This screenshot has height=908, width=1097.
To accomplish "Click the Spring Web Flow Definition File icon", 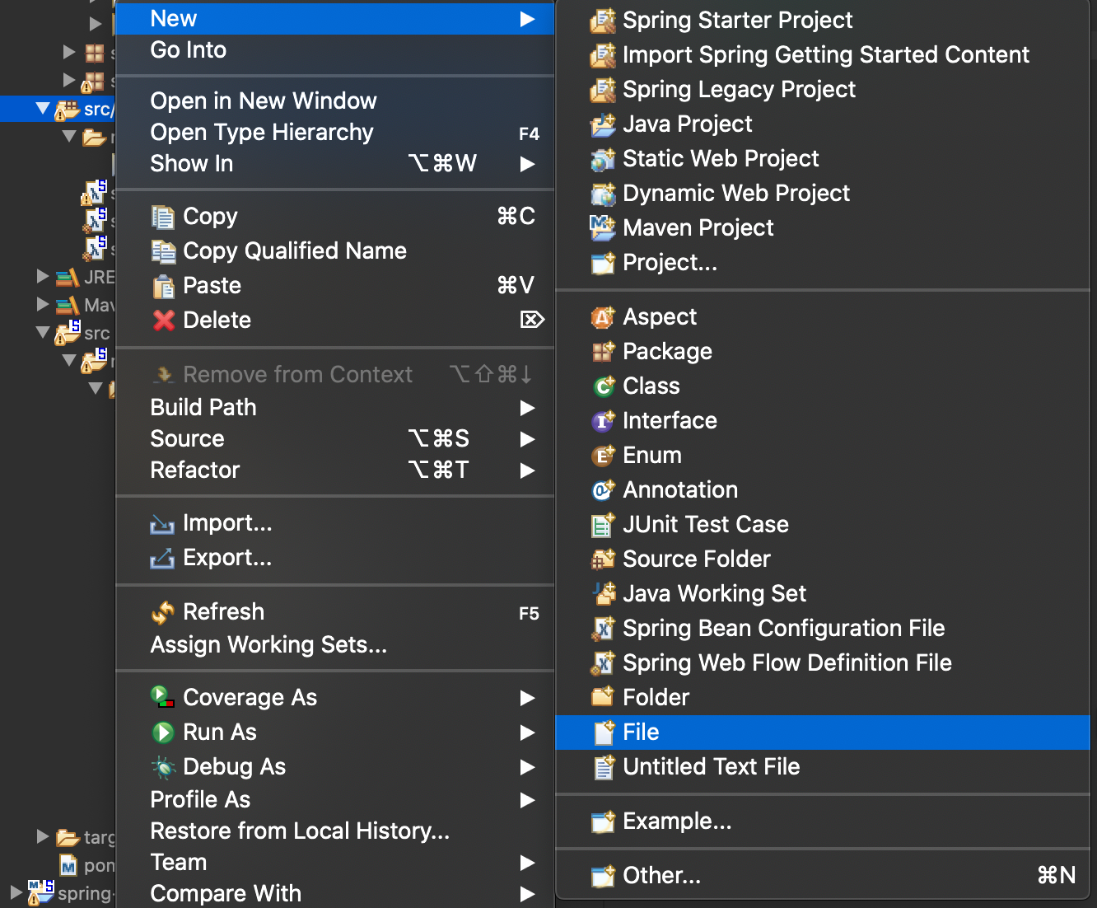I will pos(603,663).
